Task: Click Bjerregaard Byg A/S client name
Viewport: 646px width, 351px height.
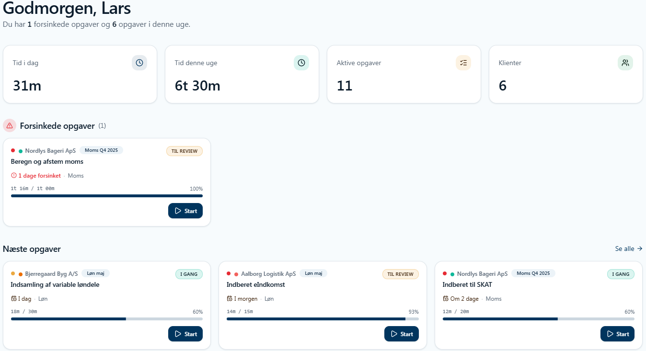Action: [51, 274]
